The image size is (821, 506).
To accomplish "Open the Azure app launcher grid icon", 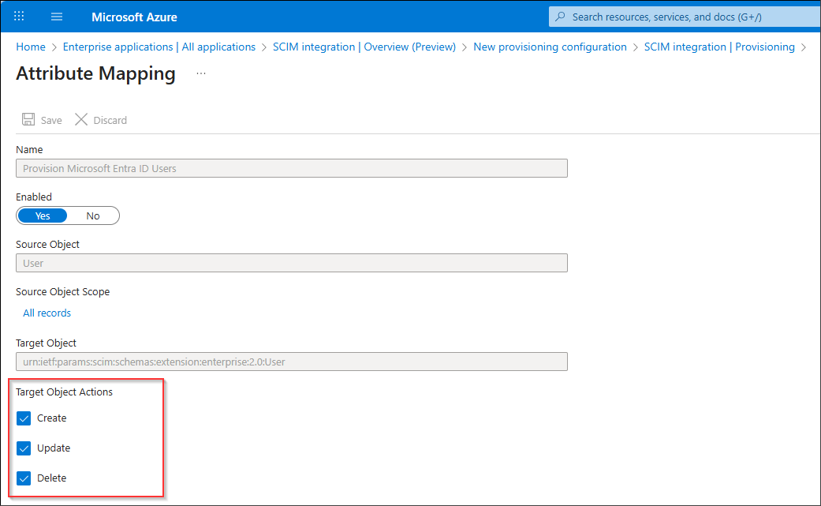I will point(19,17).
